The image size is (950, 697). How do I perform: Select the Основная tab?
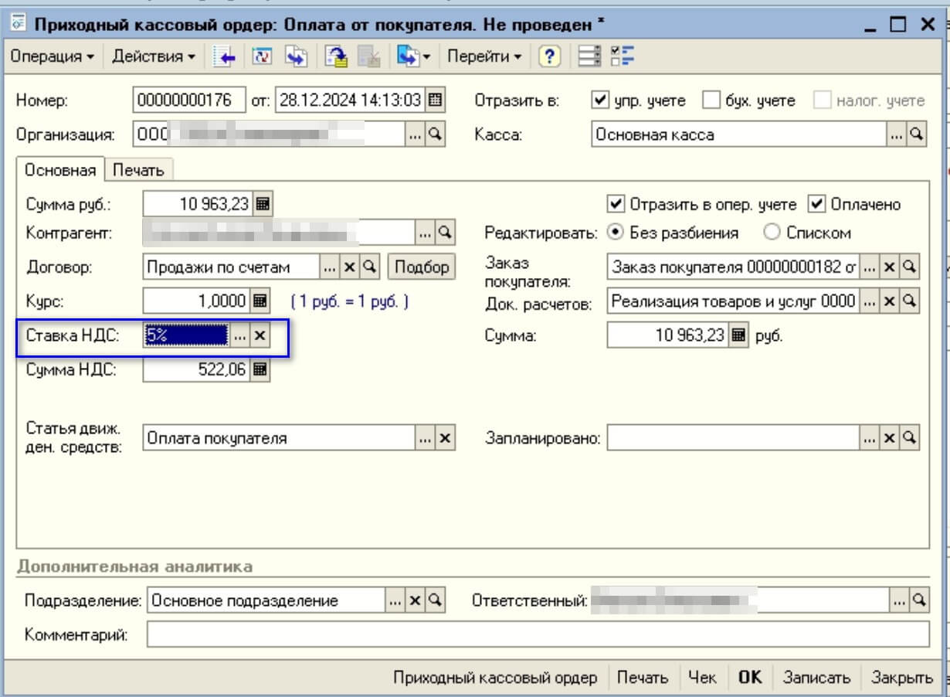[x=60, y=170]
